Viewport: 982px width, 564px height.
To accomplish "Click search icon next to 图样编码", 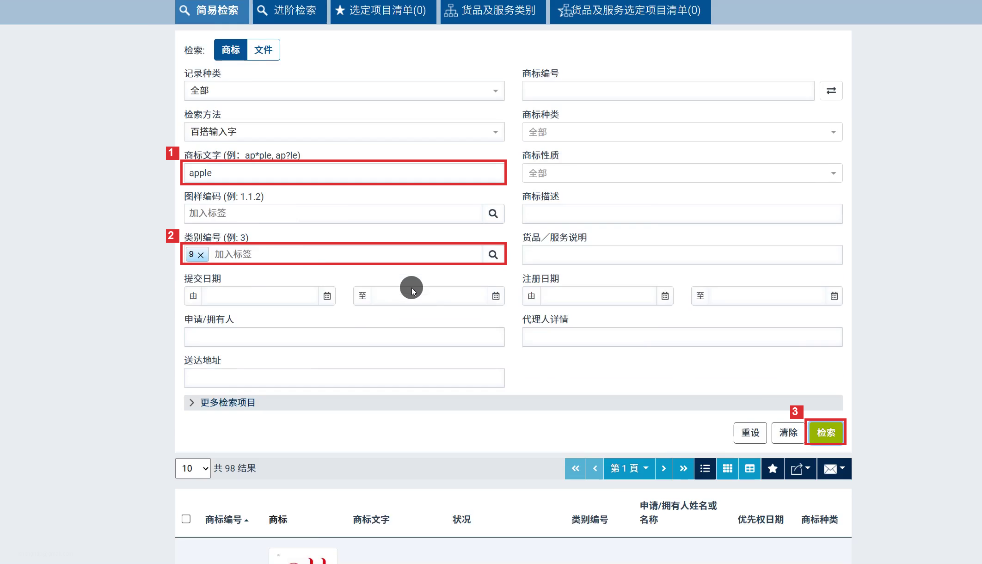I will [493, 214].
